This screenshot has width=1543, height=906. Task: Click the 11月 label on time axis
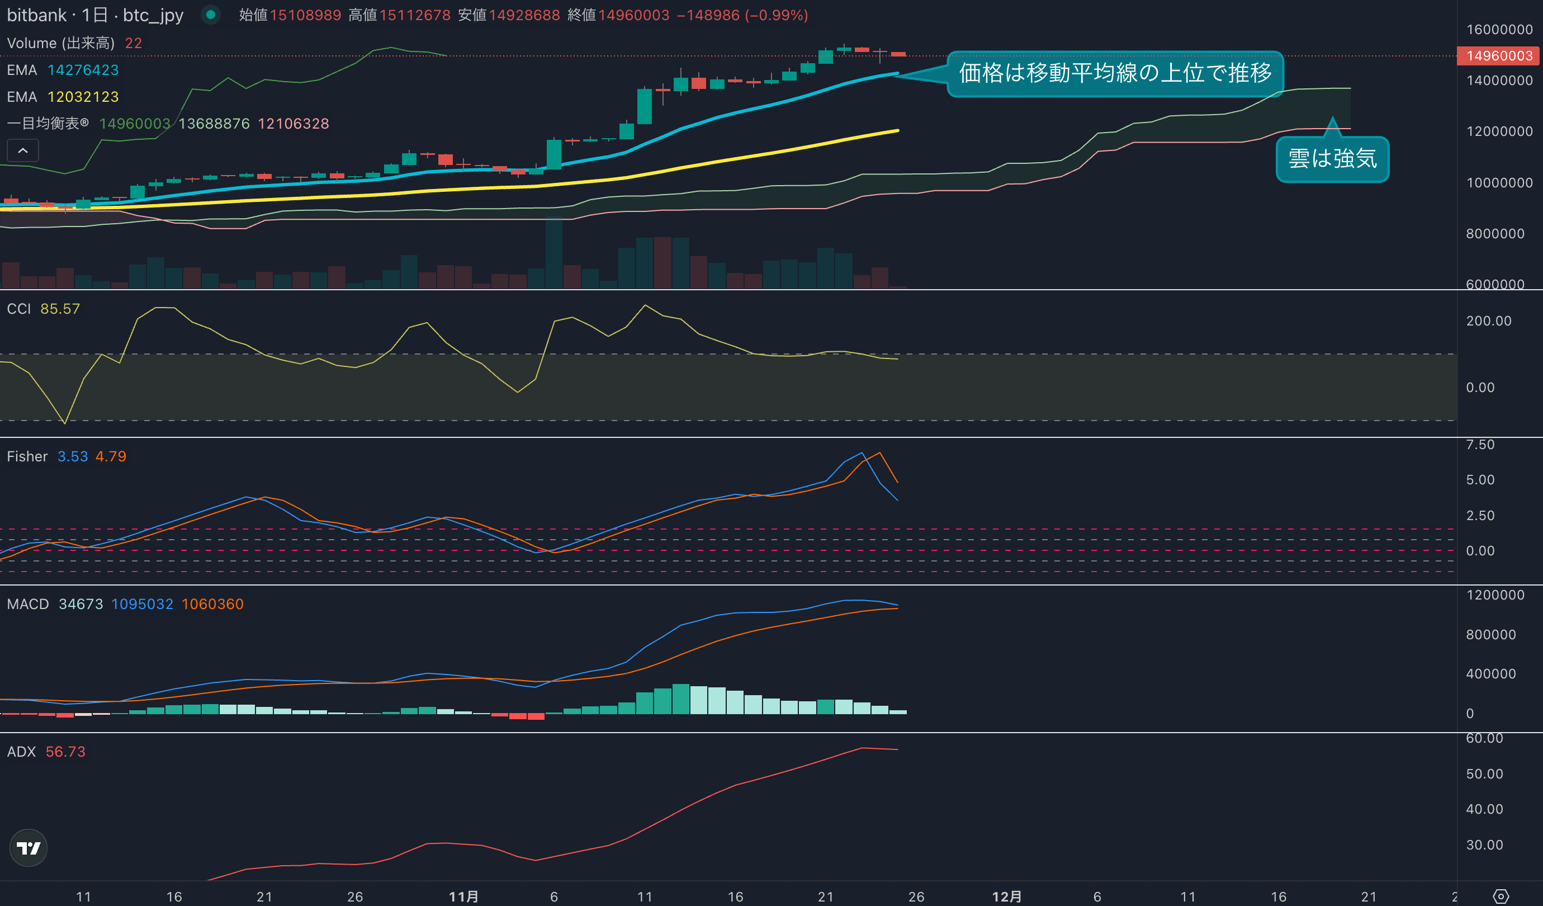click(463, 897)
